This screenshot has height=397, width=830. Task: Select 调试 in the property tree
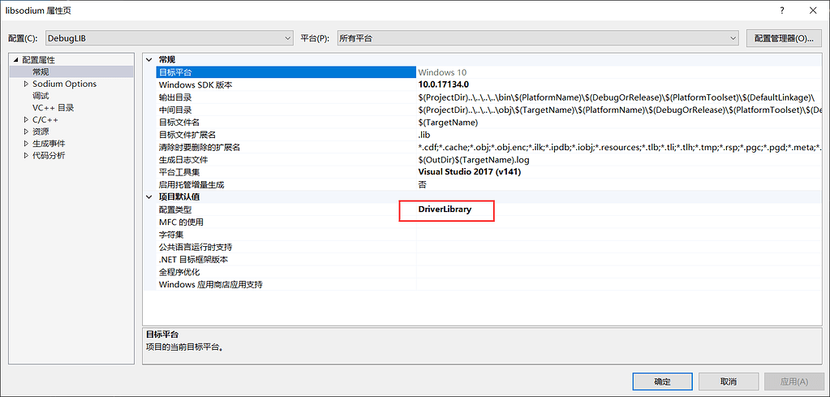tap(41, 96)
